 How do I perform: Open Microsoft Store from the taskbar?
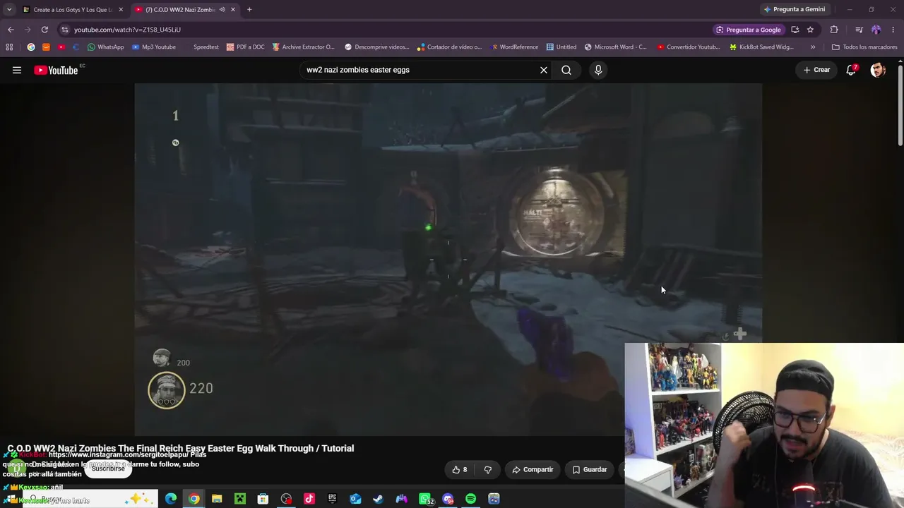pyautogui.click(x=263, y=499)
